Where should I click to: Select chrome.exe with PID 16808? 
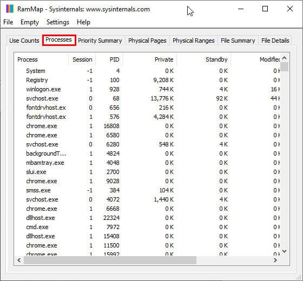click(x=147, y=126)
